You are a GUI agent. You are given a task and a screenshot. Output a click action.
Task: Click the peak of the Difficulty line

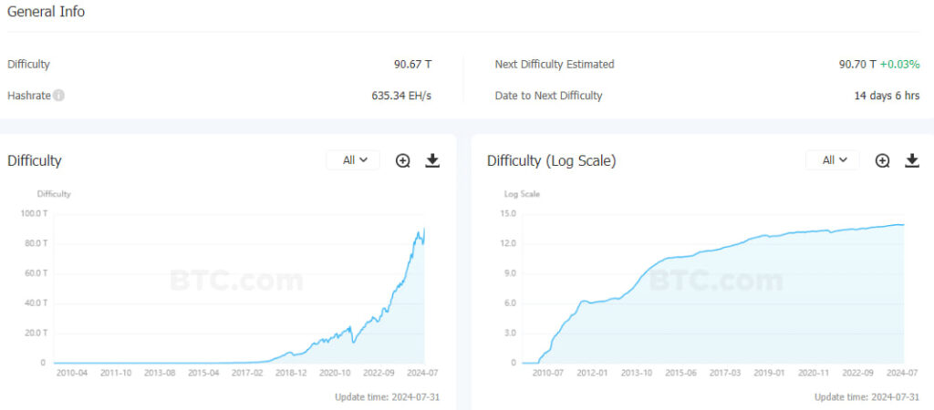pos(424,229)
